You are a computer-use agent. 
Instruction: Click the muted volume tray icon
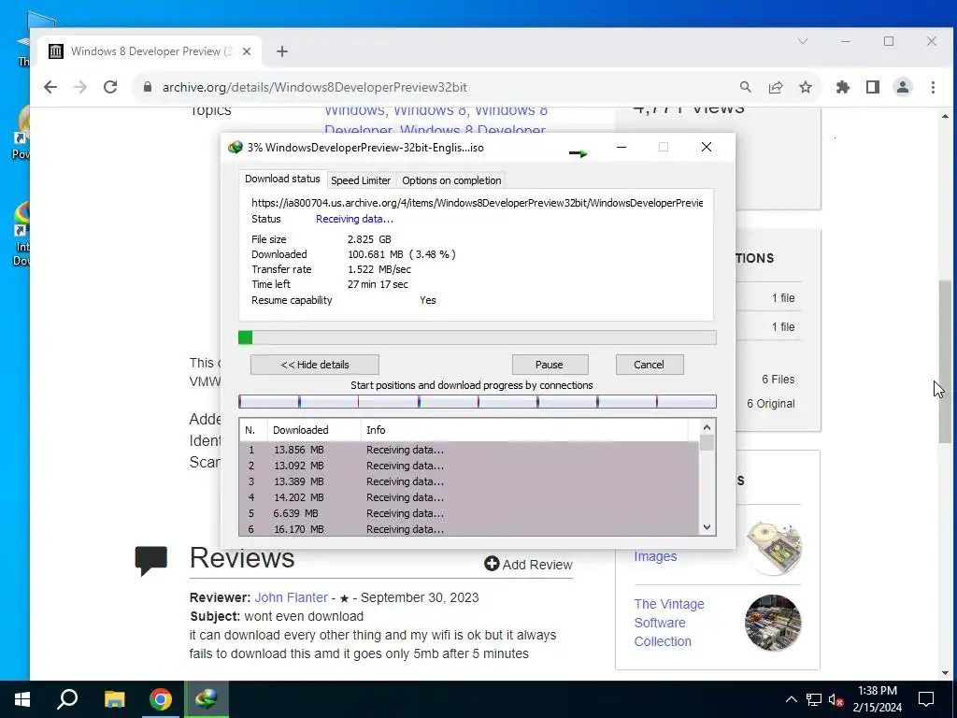click(836, 699)
